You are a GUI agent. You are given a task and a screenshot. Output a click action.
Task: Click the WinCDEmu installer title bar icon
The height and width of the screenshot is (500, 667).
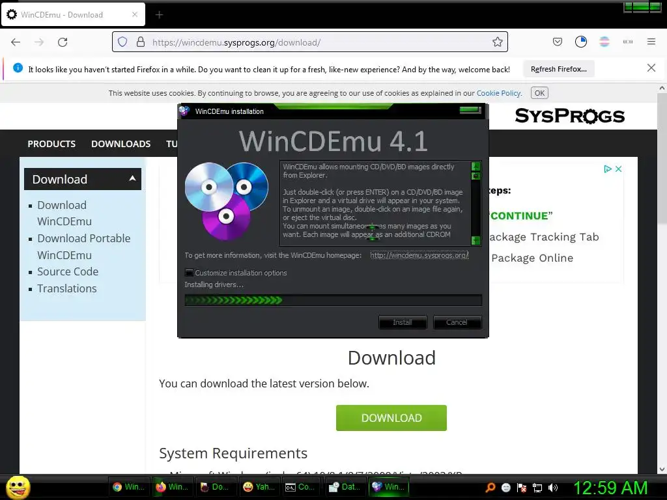click(x=184, y=111)
